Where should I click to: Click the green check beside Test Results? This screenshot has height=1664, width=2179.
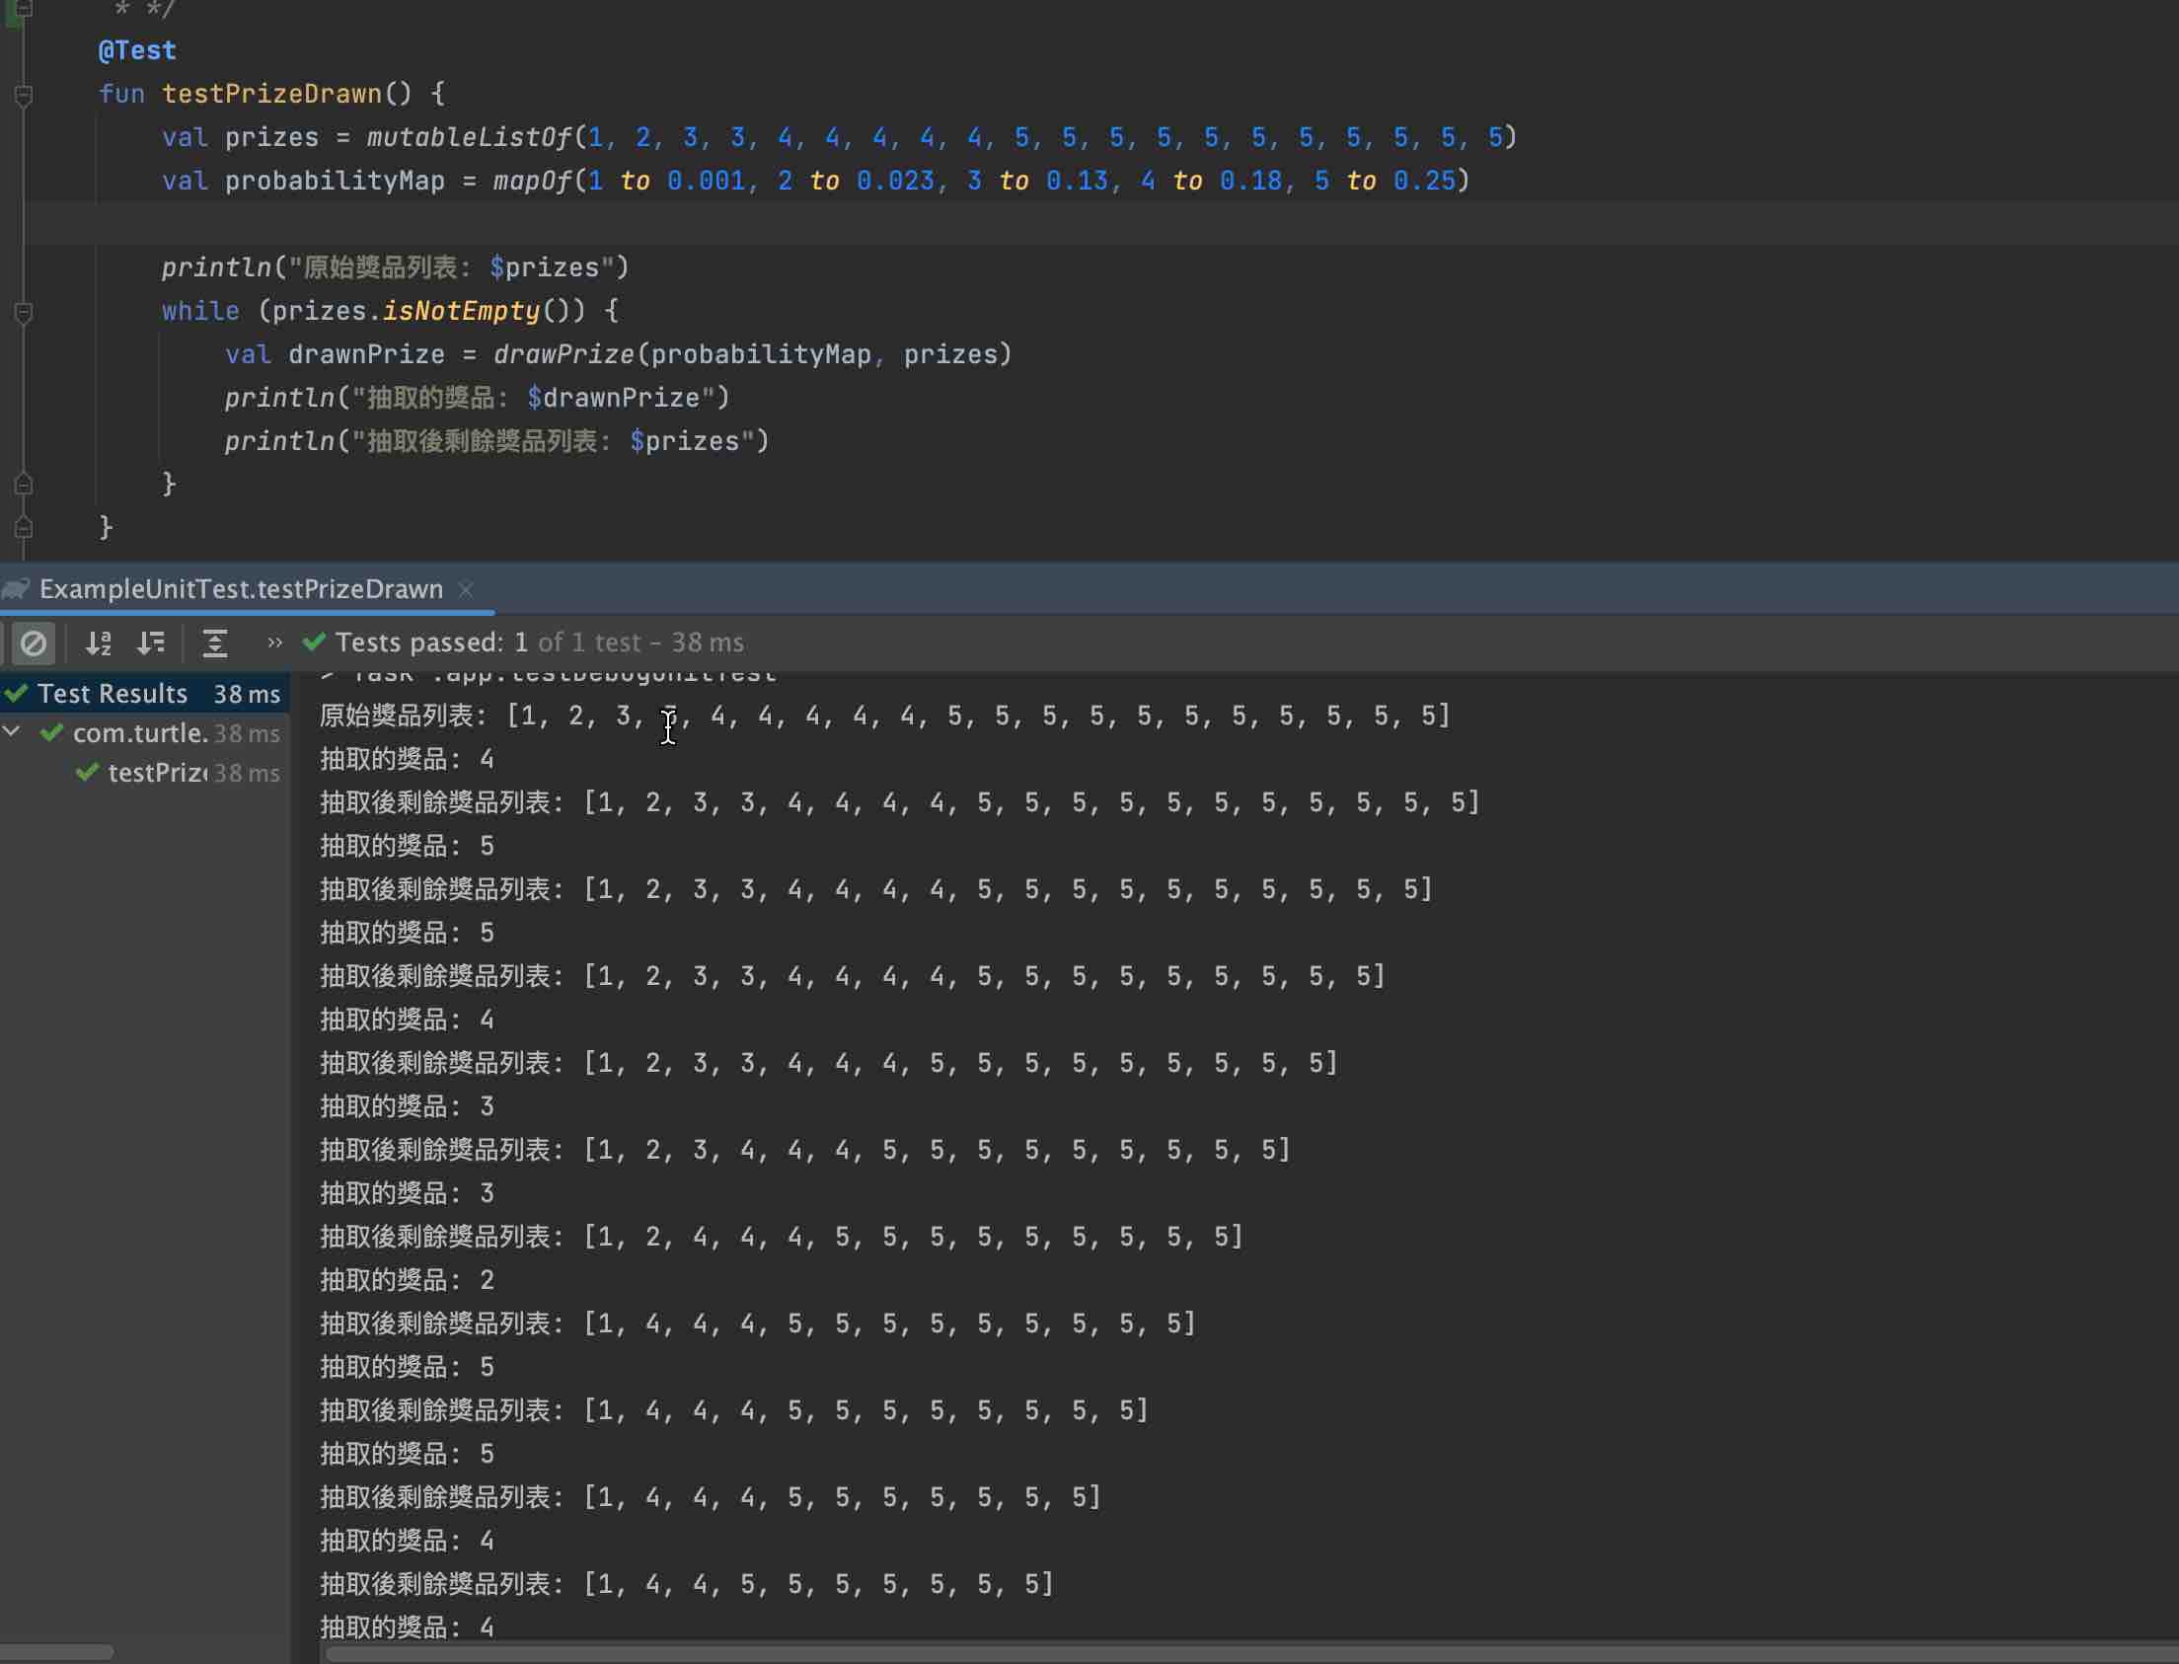click(16, 693)
